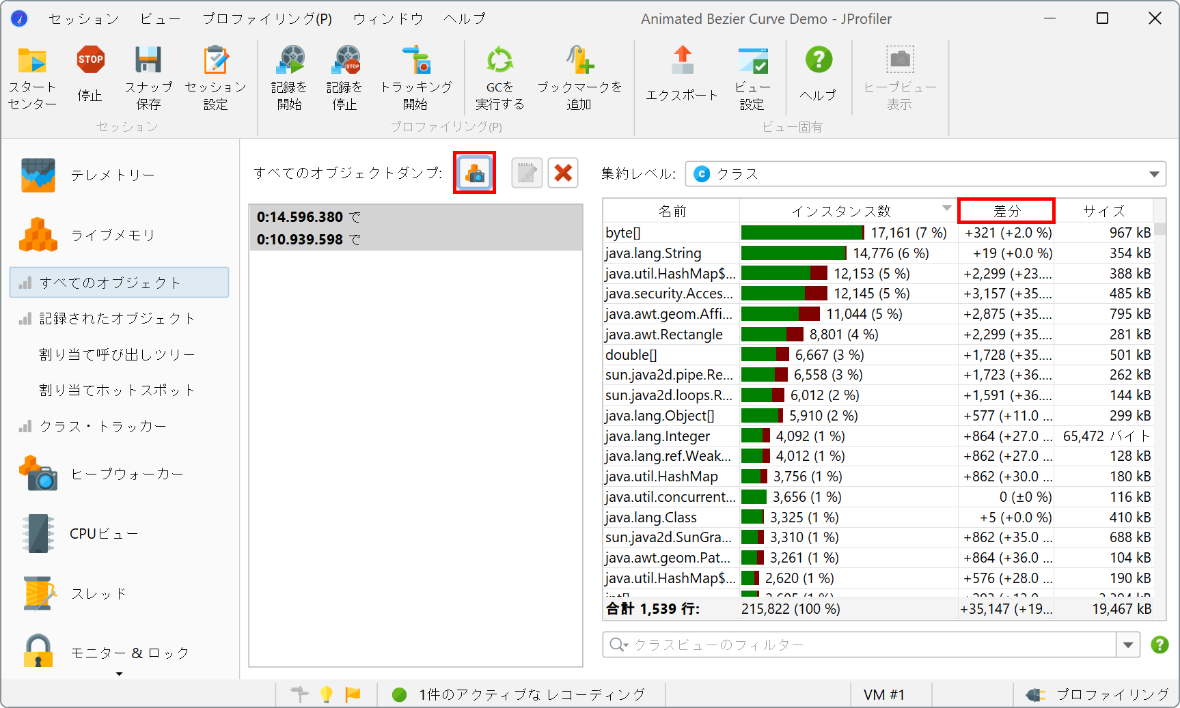Click byte[] instance count bar

point(803,233)
